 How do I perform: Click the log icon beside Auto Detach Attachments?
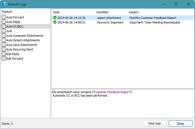pos(4,40)
